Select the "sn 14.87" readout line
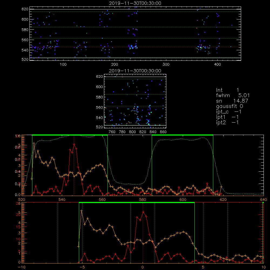The height and width of the screenshot is (270, 270). coord(232,101)
